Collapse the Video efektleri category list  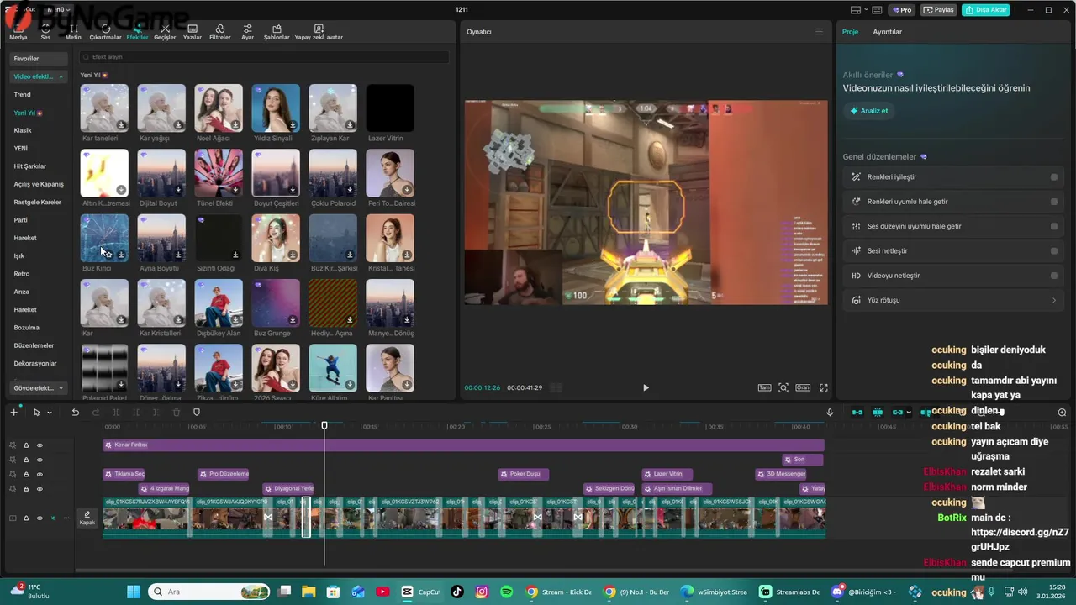(61, 76)
